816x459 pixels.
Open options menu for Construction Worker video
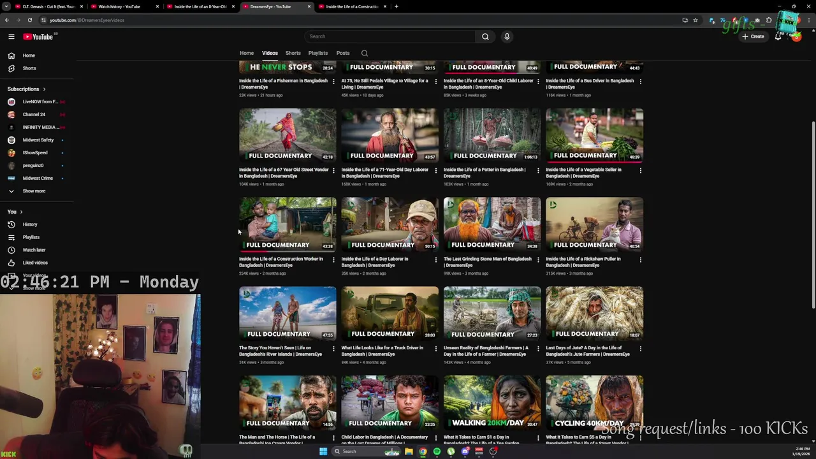click(x=333, y=259)
